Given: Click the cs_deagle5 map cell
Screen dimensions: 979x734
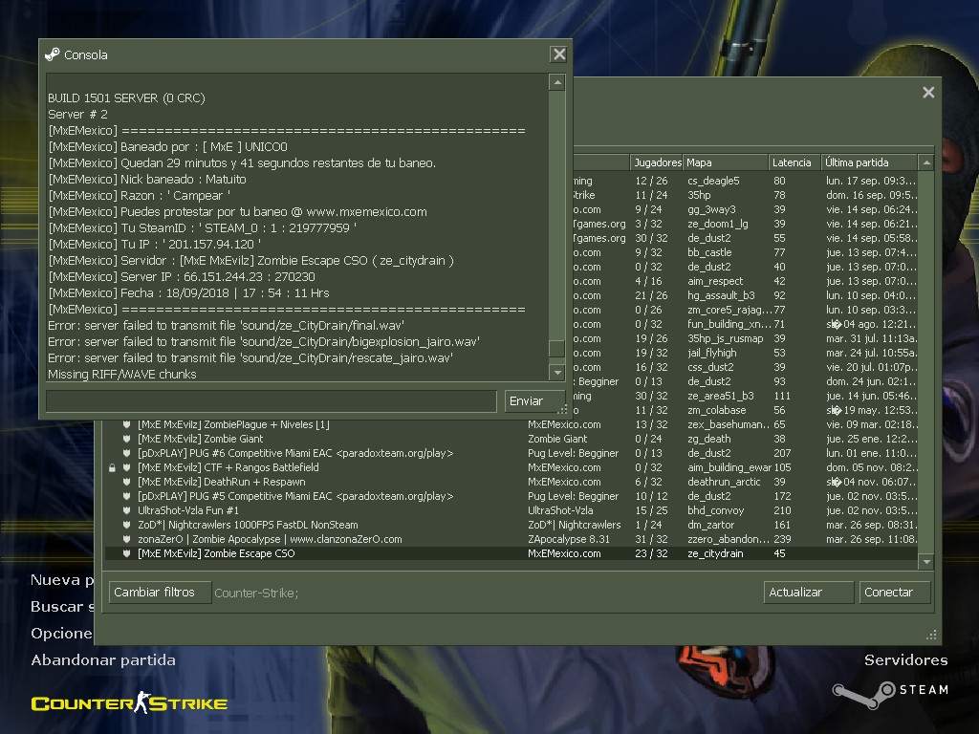Looking at the screenshot, I should click(713, 181).
